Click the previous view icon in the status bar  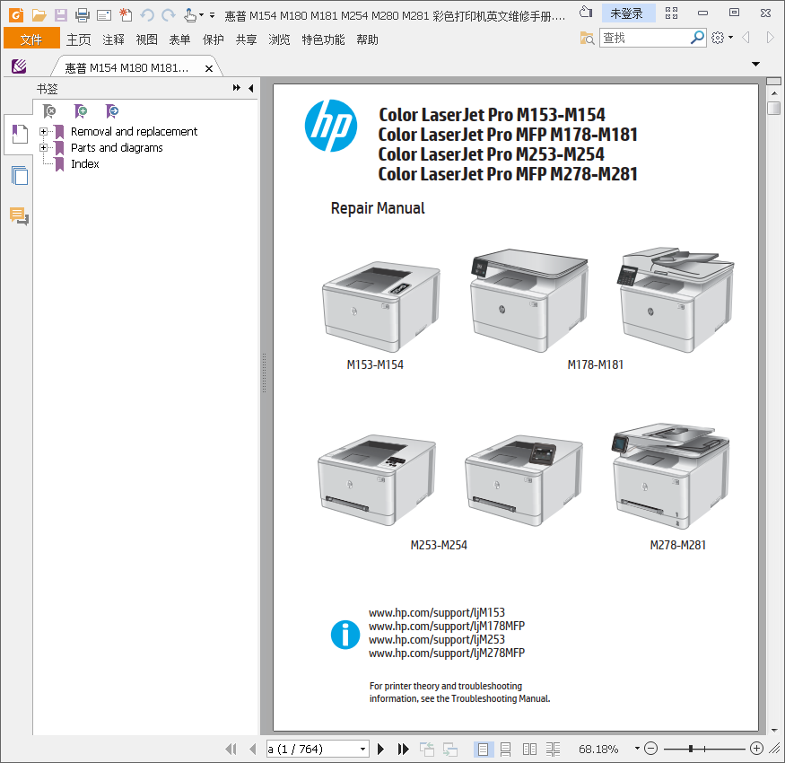click(x=427, y=749)
